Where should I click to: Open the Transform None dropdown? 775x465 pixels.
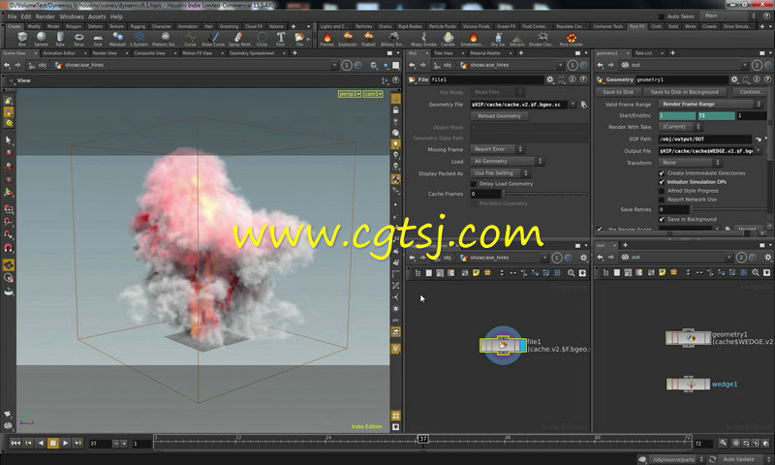[691, 163]
